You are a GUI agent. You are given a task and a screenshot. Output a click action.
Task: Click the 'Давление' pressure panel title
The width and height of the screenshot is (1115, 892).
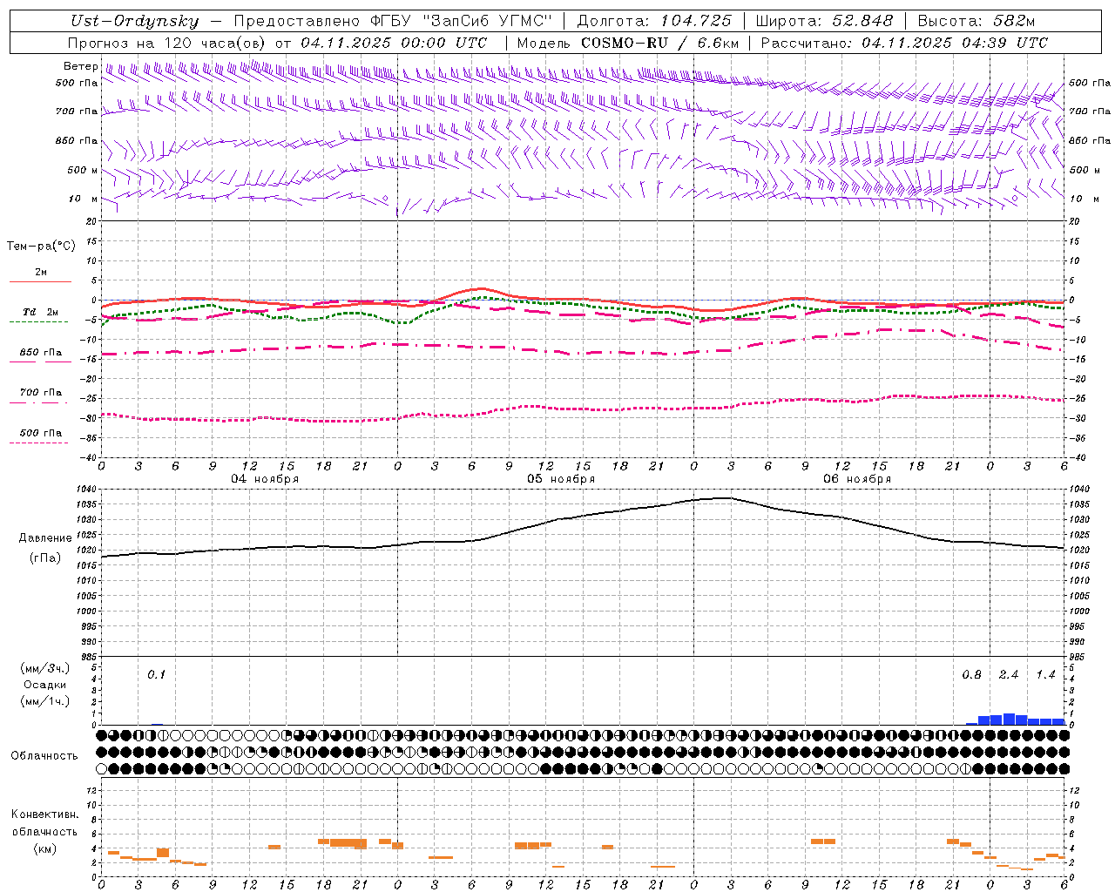(45, 538)
